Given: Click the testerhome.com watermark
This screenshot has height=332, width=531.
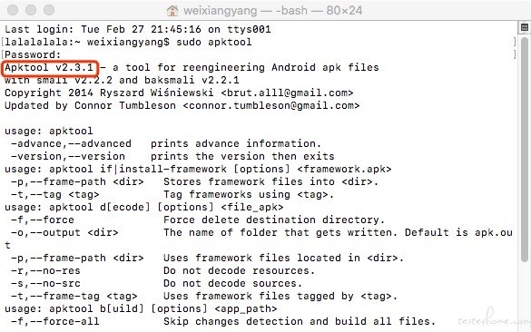Looking at the screenshot, I should (x=494, y=318).
